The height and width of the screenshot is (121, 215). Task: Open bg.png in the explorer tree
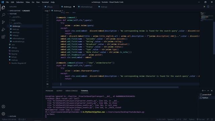click(14, 54)
